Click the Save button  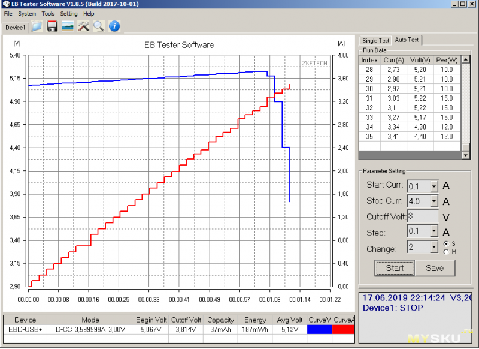tap(435, 268)
